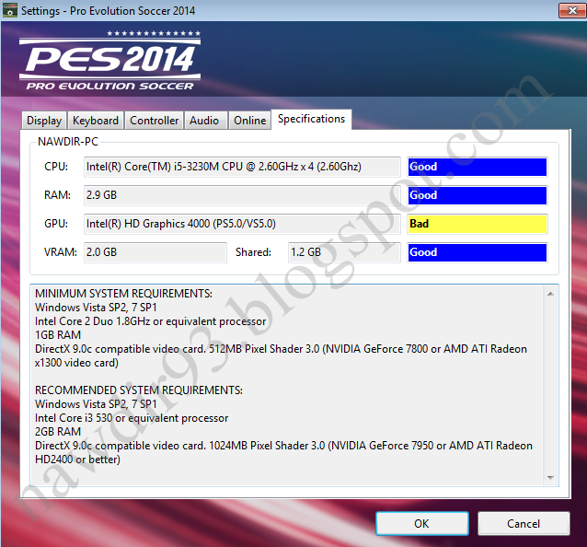The image size is (587, 547).
Task: Click the 'MINIMUM SYSTEM REQUIREMENTS:' heading
Action: (x=123, y=294)
